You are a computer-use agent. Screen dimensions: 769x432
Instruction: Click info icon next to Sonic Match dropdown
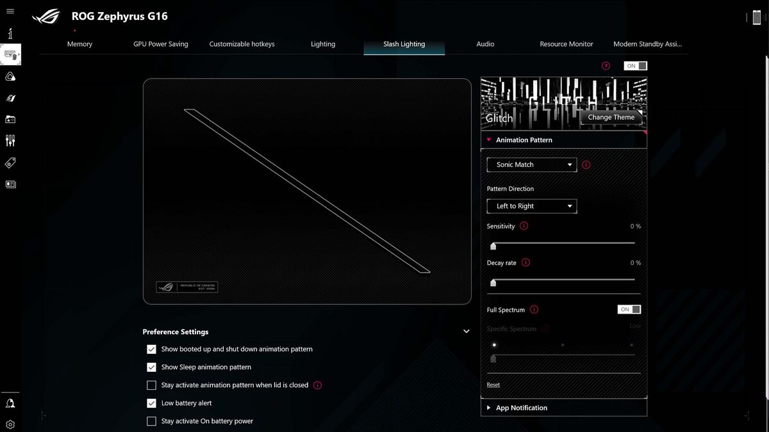click(586, 164)
